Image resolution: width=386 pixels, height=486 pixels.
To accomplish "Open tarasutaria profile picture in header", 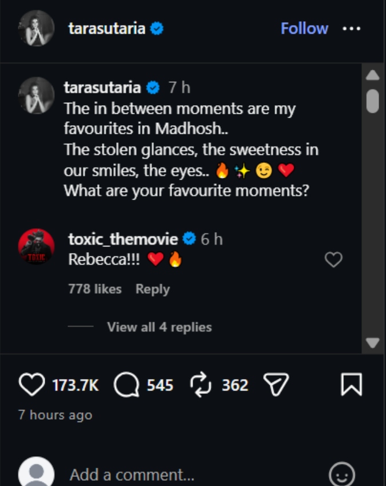I will pyautogui.click(x=36, y=28).
